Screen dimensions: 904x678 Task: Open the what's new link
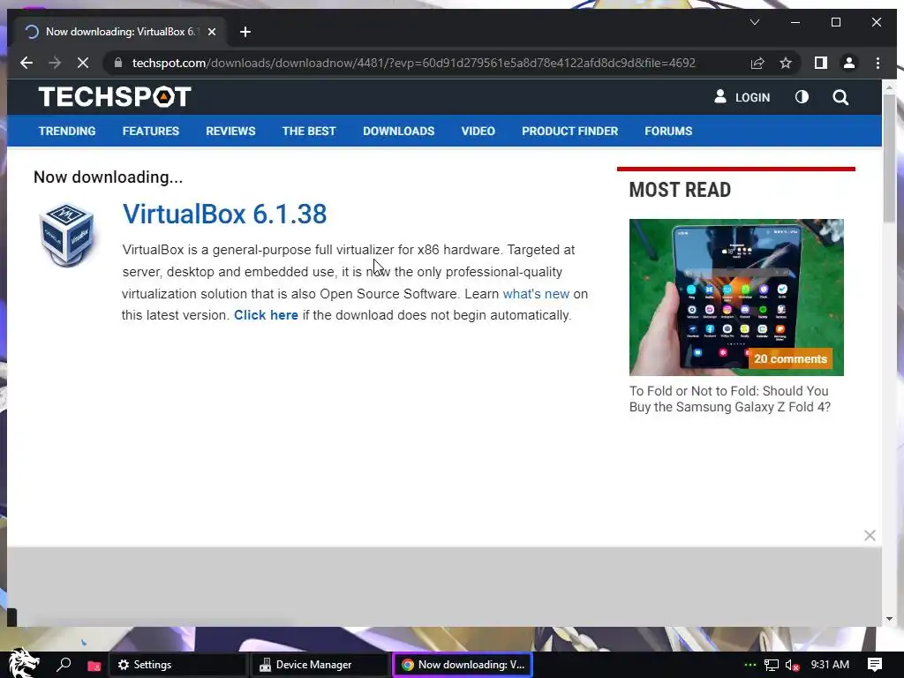coord(536,293)
